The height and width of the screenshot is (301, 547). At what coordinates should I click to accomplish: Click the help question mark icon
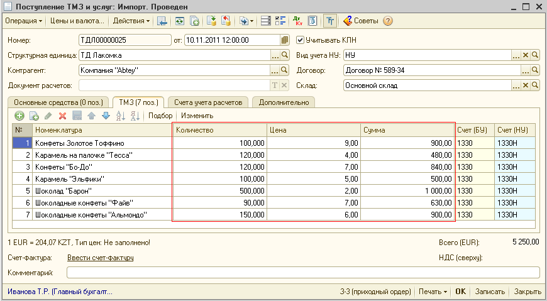[388, 21]
